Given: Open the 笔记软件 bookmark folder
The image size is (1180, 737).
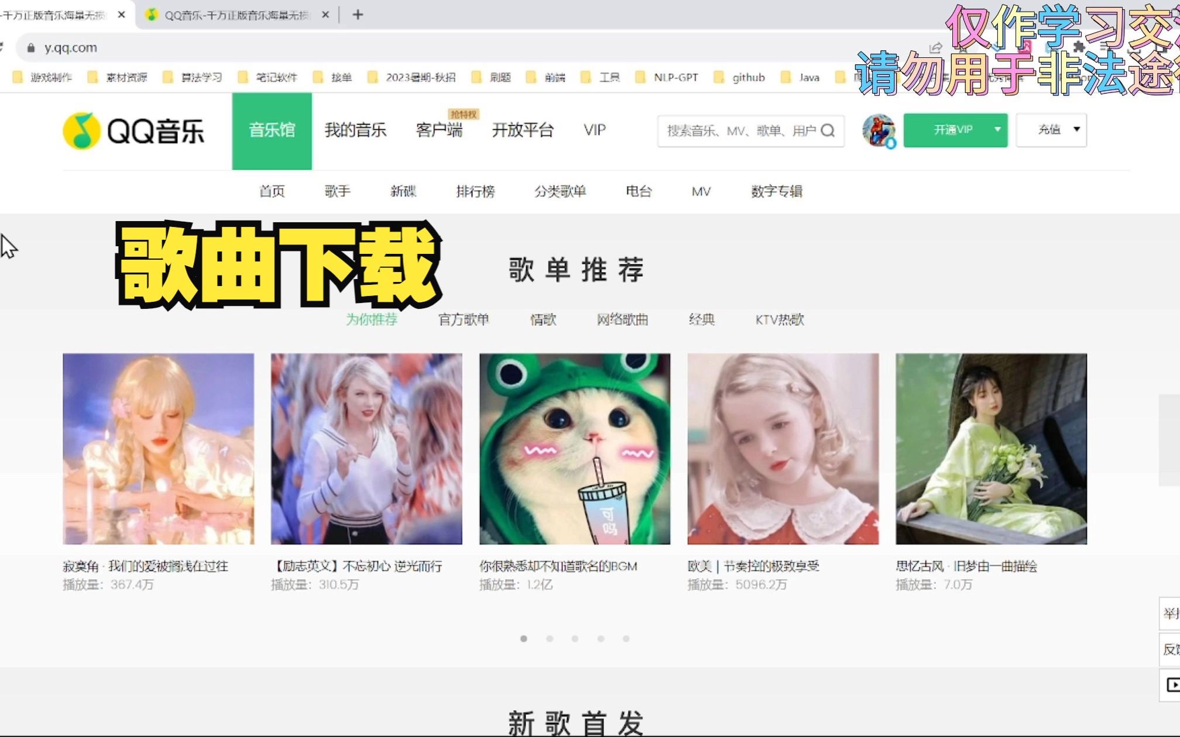Looking at the screenshot, I should pos(267,77).
